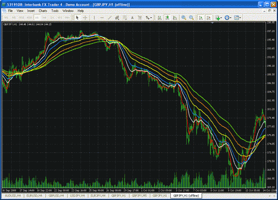The width and height of the screenshot is (278, 200).
Task: Click the application icon in title bar
Action: coord(4,4)
